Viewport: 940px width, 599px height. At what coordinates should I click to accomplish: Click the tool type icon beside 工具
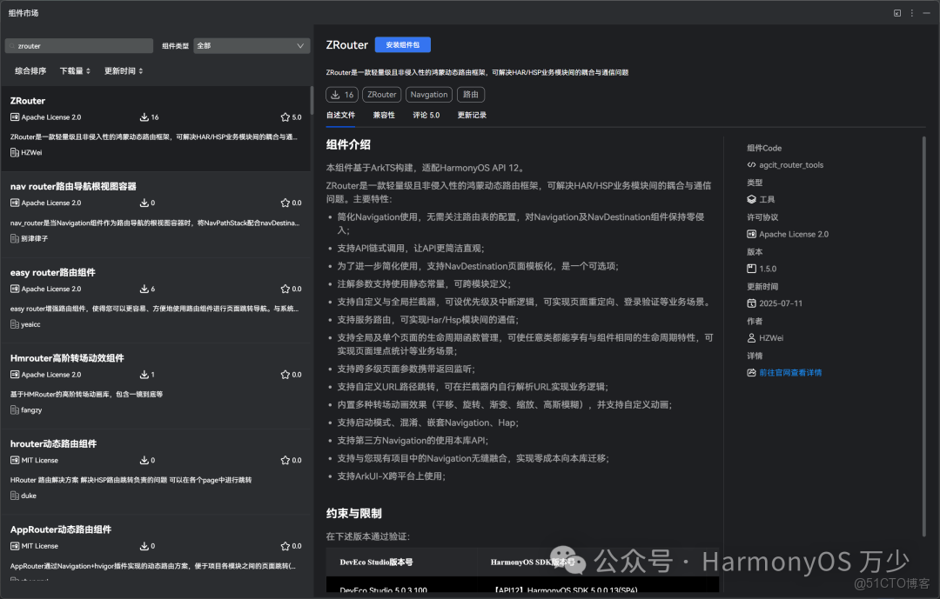click(751, 199)
